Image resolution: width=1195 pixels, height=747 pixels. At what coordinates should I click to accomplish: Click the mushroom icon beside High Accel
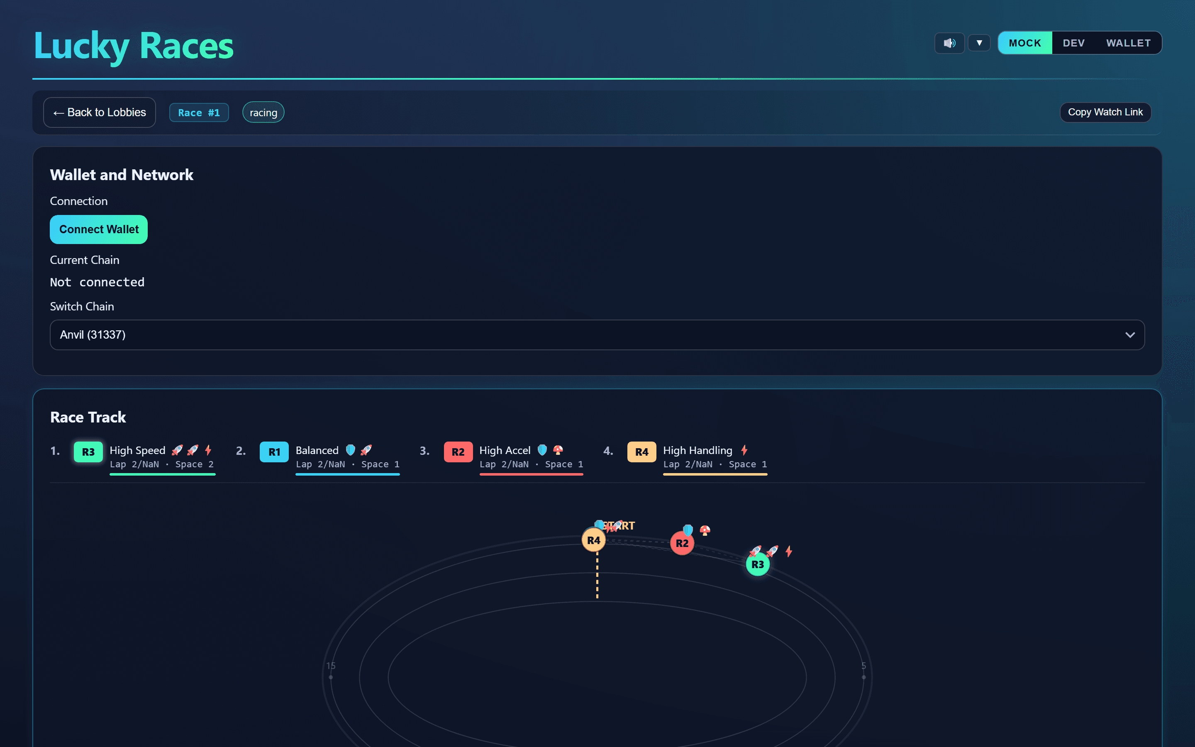558,450
